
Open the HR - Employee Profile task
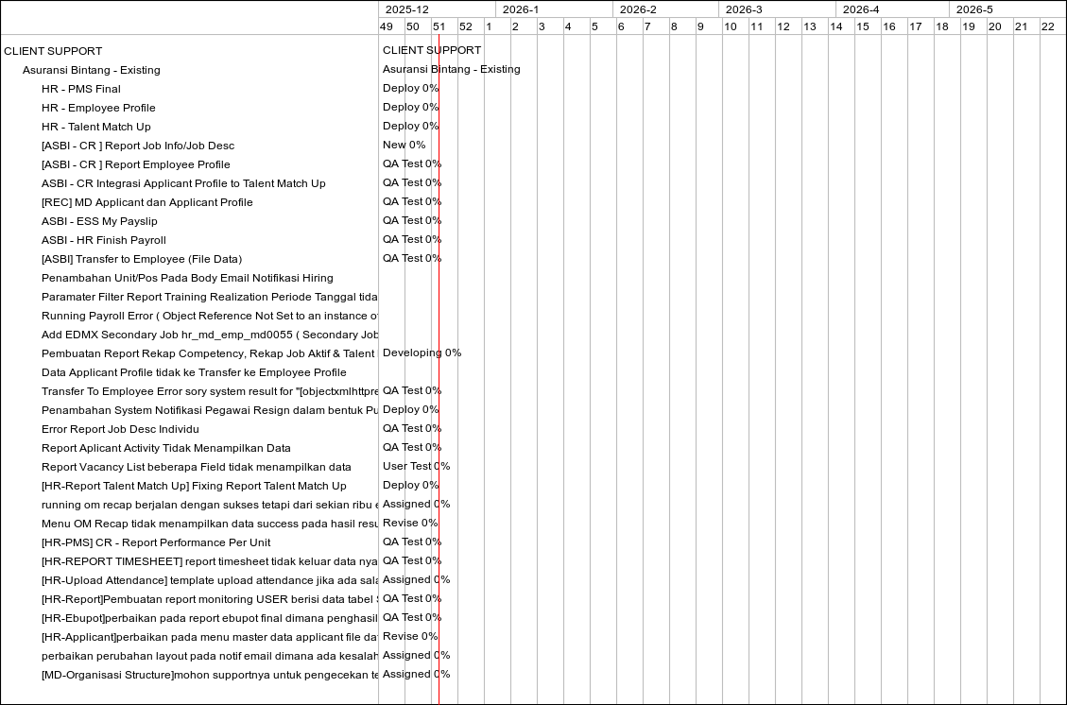(x=98, y=108)
